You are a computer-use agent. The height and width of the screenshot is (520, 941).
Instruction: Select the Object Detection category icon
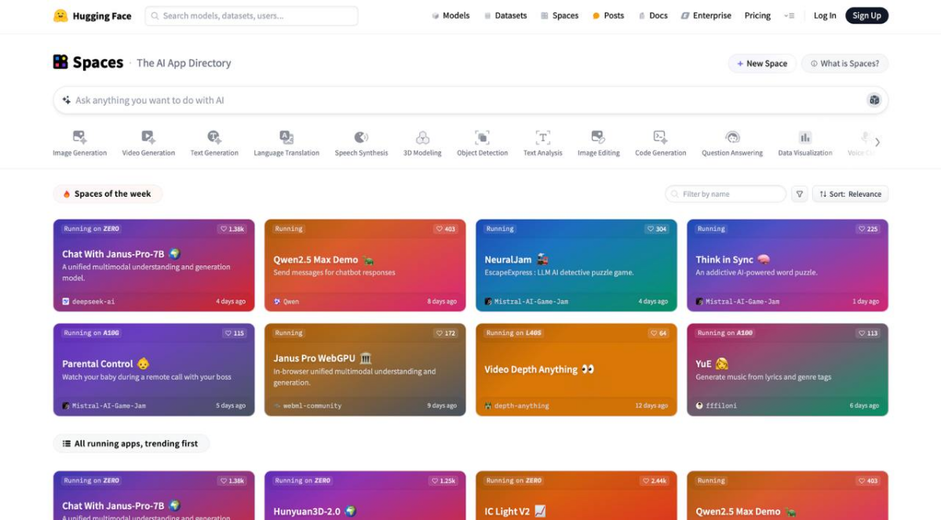coord(482,137)
